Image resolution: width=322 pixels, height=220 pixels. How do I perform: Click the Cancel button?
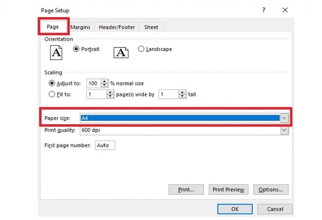275,209
